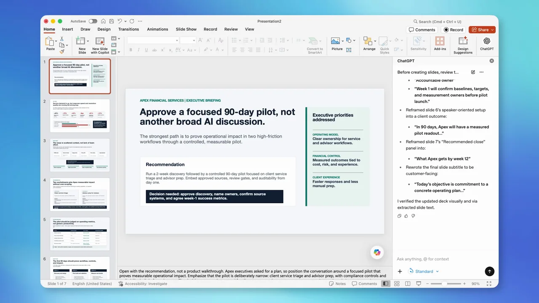Toggle the AutoSave switch

tap(93, 21)
